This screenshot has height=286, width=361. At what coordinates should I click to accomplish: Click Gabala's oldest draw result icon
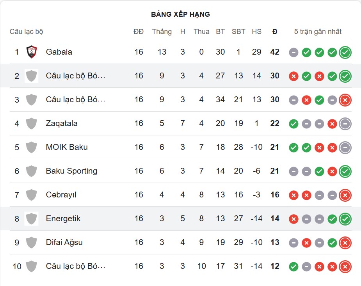pos(293,52)
